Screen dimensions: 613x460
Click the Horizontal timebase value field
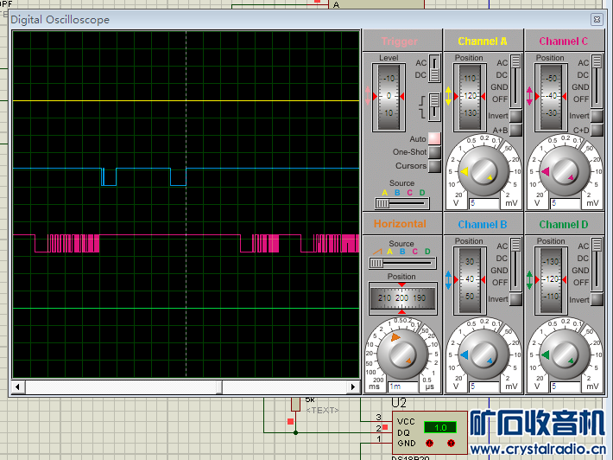tap(401, 387)
